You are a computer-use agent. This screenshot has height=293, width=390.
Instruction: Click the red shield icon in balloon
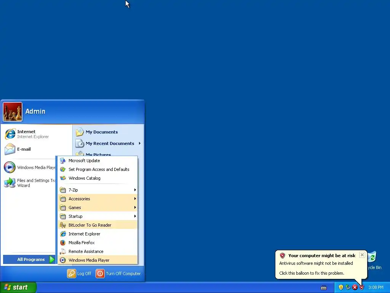point(282,255)
